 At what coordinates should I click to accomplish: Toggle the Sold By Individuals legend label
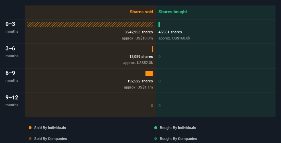[50, 128]
